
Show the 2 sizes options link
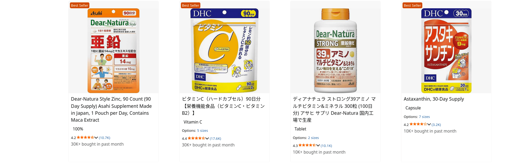[x=313, y=138]
